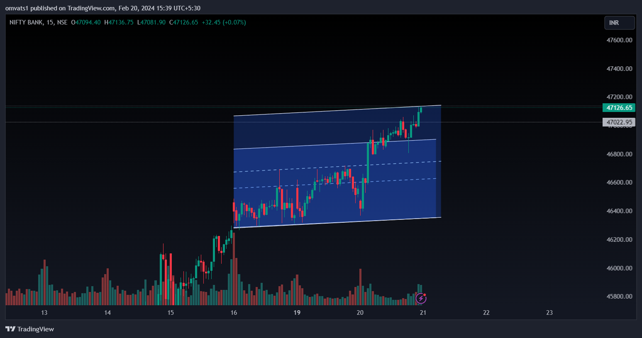
Task: Click date 15 on the time axis
Action: tap(171, 313)
